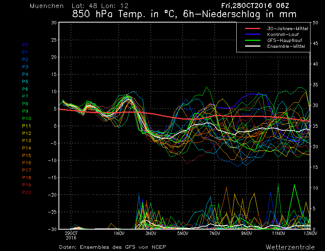Click the P17 ensemble label
Screen dimensions: 325x251
tap(26, 170)
